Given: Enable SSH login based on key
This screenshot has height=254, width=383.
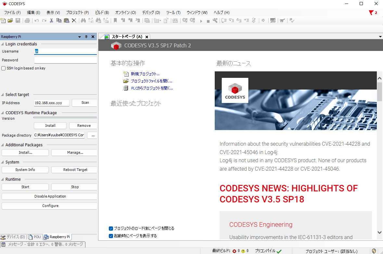Looking at the screenshot, I should coord(4,68).
